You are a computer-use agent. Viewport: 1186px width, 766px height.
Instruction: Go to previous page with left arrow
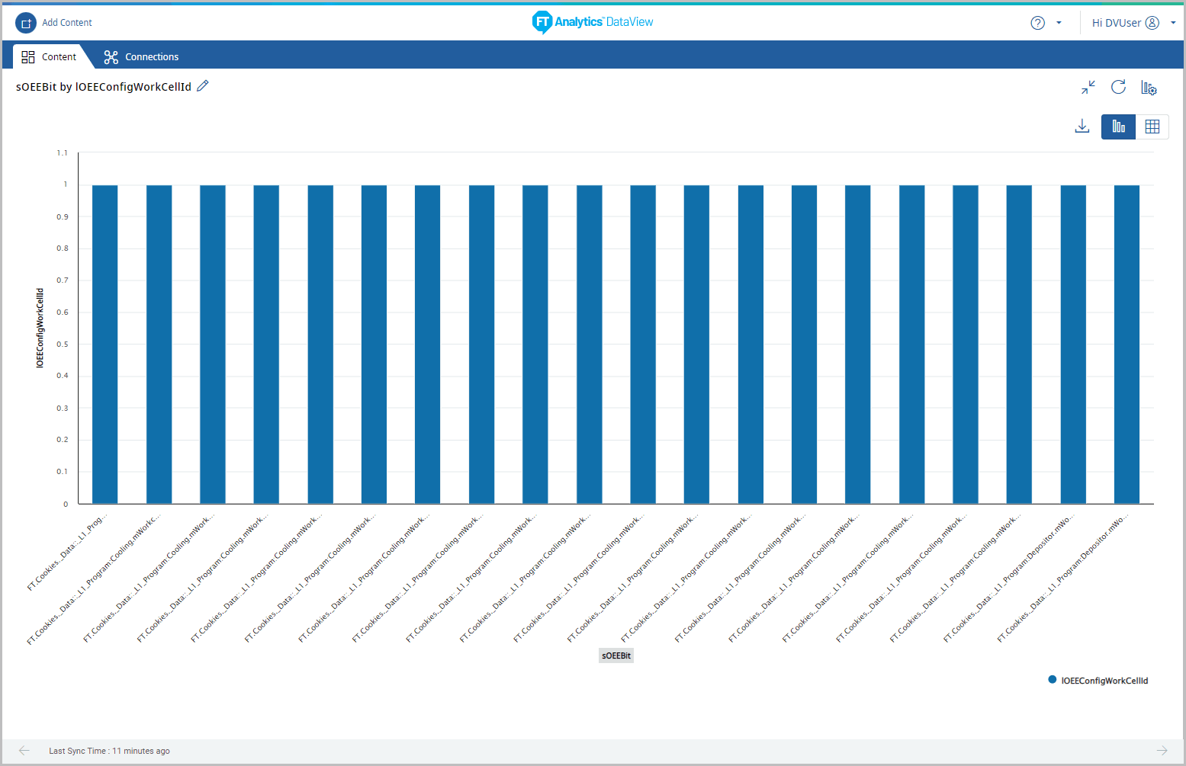tap(24, 751)
